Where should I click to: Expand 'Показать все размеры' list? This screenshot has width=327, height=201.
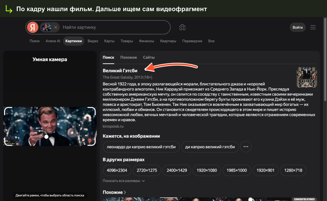point(124,181)
